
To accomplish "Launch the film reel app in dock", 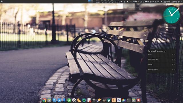I will [x=74, y=100].
